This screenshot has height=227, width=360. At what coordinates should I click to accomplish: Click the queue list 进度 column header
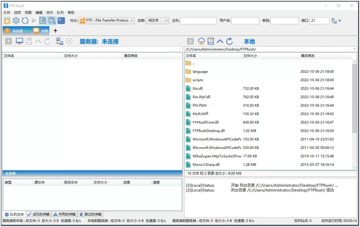point(137,182)
